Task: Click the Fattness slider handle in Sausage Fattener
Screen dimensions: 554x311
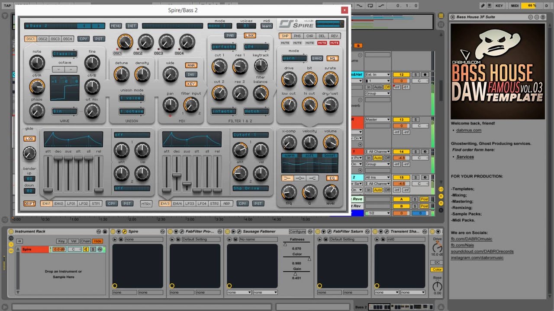Action: pyautogui.click(x=285, y=244)
